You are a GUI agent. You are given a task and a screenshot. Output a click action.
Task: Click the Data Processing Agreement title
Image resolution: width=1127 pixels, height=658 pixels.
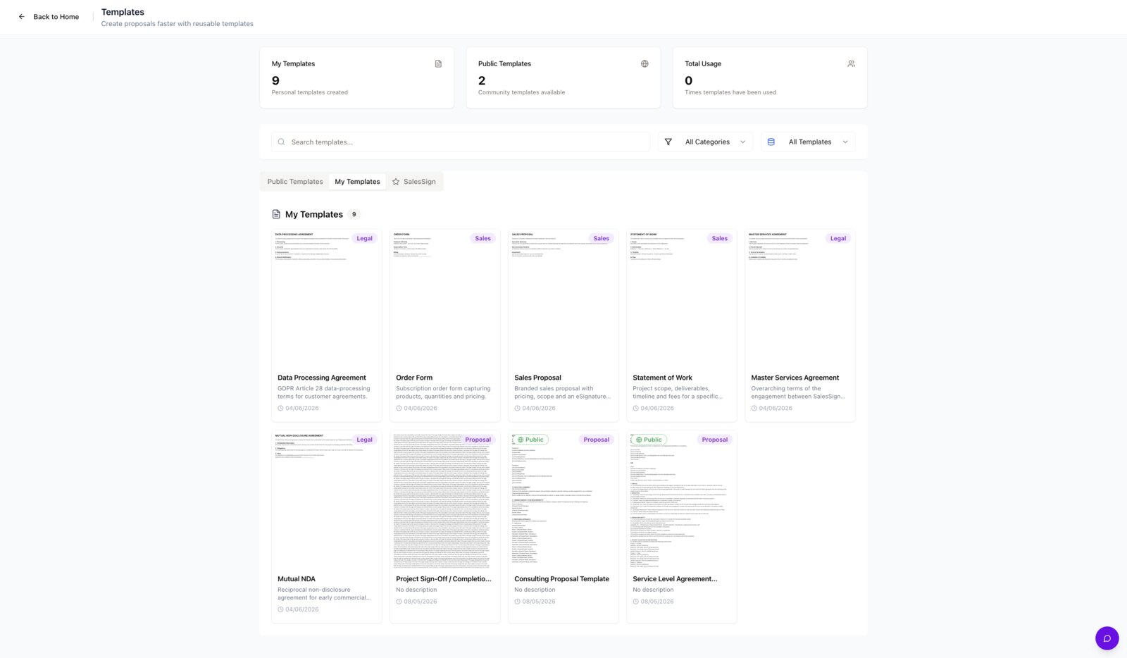point(322,378)
